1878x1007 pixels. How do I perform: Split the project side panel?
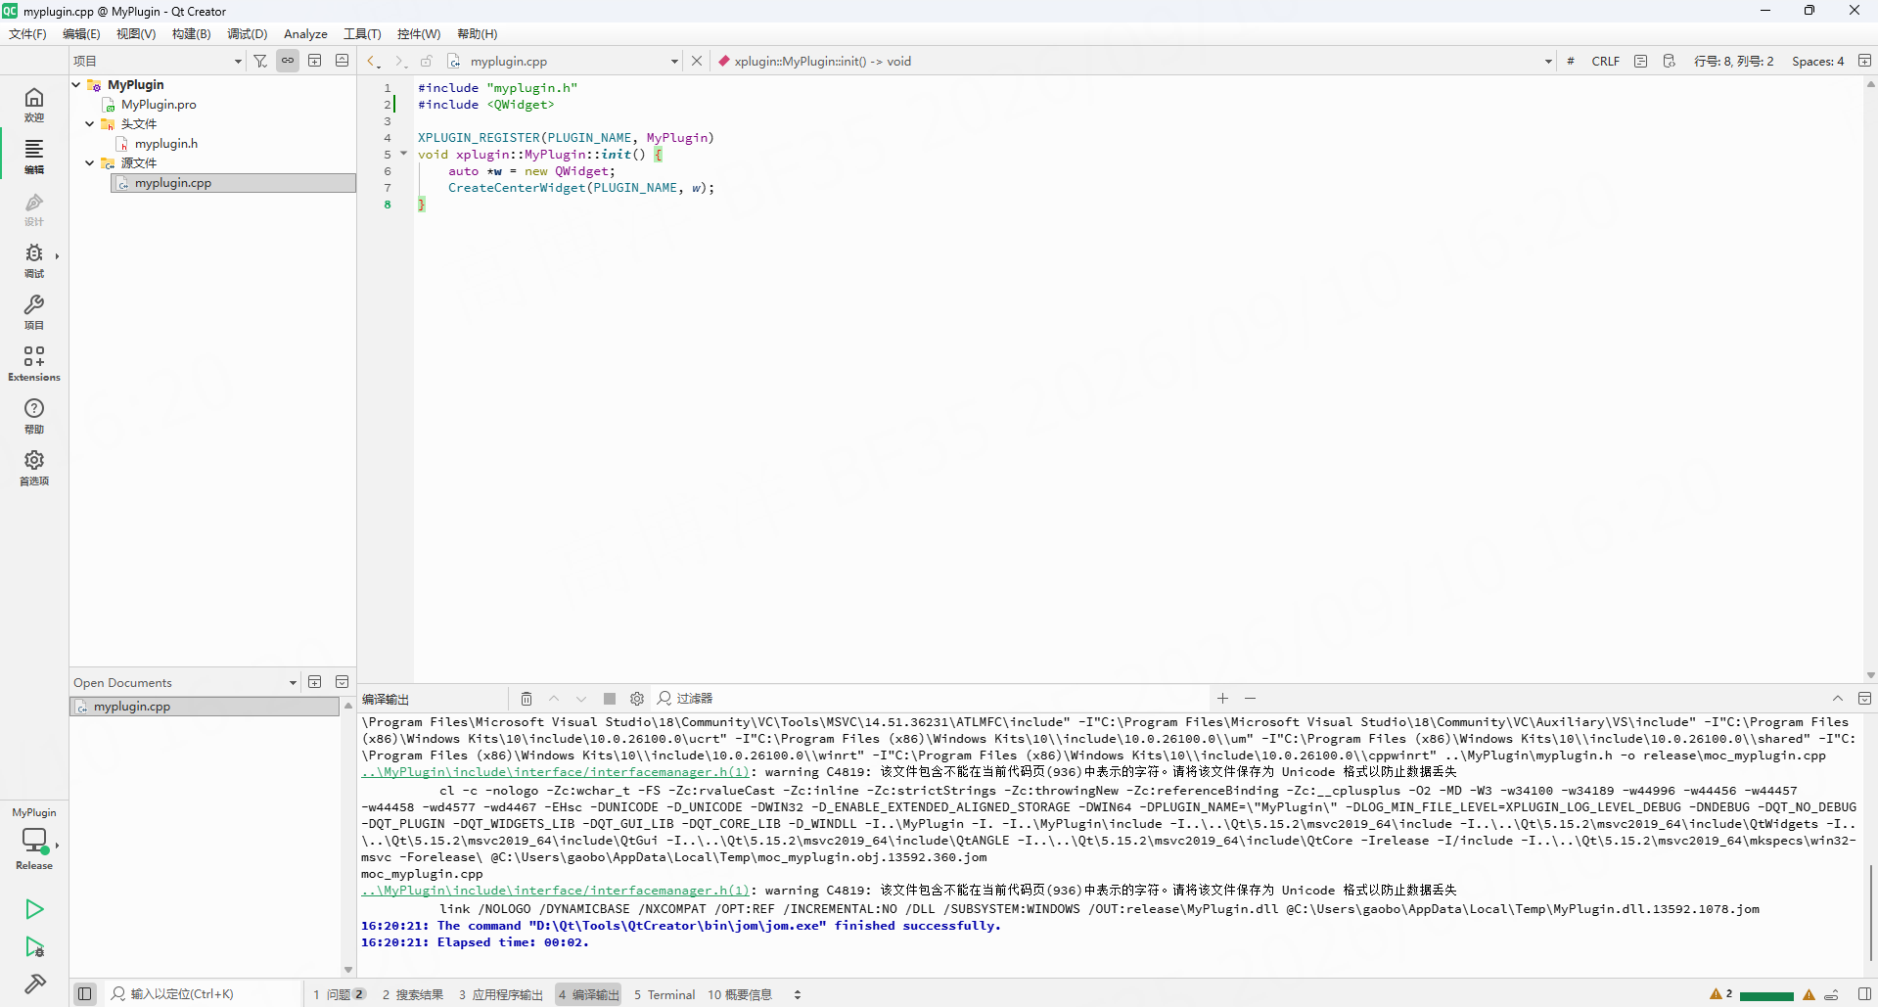coord(315,61)
